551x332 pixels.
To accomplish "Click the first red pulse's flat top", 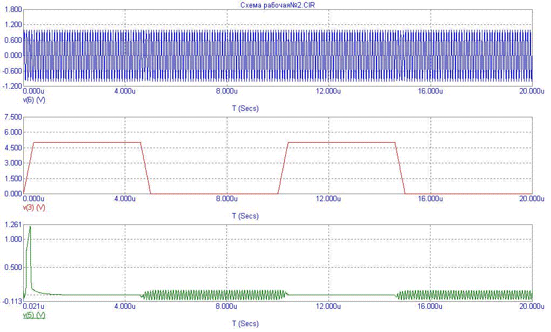I will click(86, 143).
